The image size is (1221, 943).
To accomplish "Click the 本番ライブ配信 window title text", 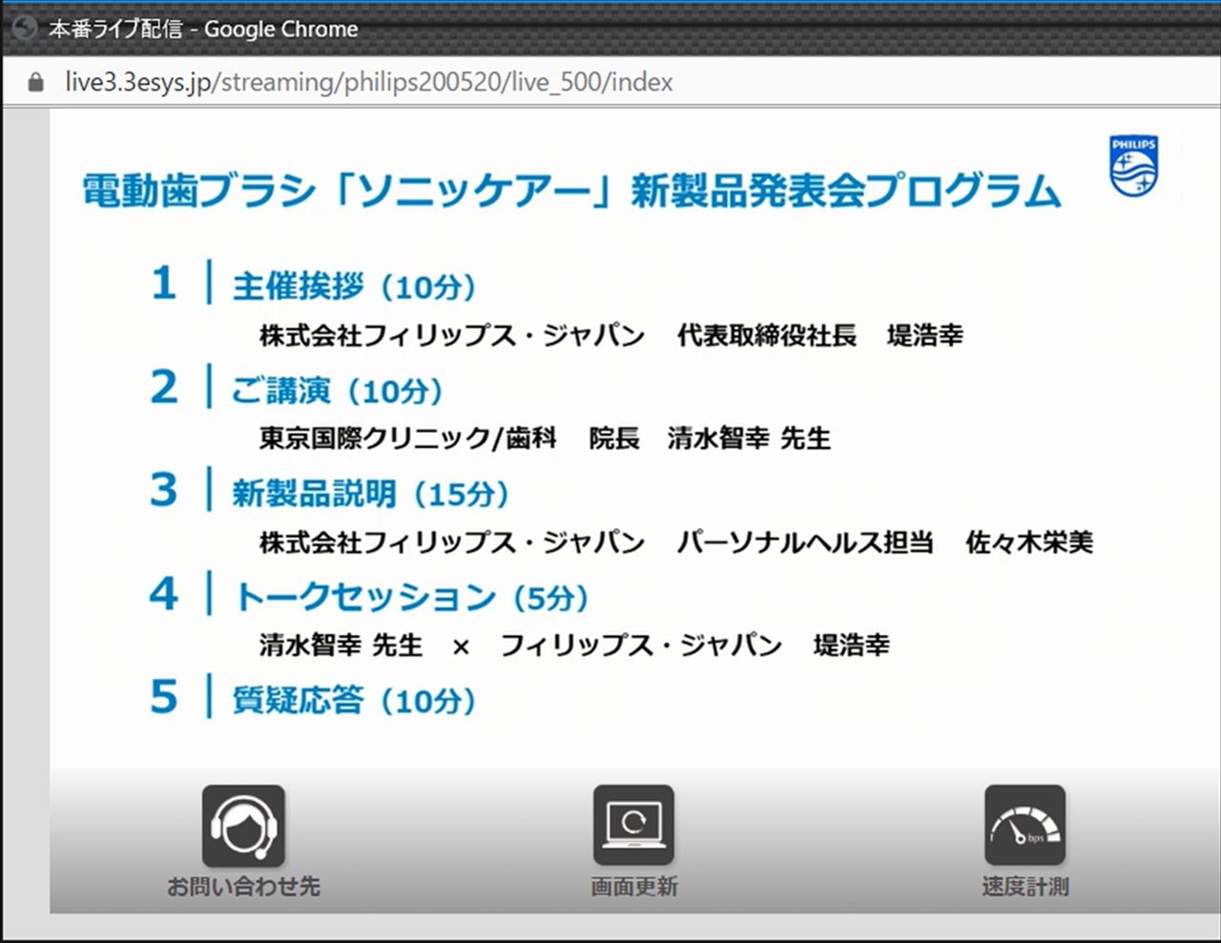I will click(114, 29).
